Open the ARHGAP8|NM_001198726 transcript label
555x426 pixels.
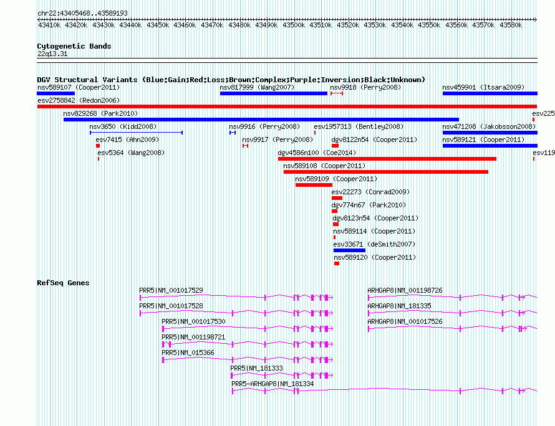405,291
